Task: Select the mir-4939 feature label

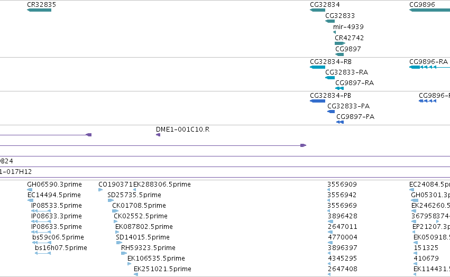Action: click(x=348, y=26)
